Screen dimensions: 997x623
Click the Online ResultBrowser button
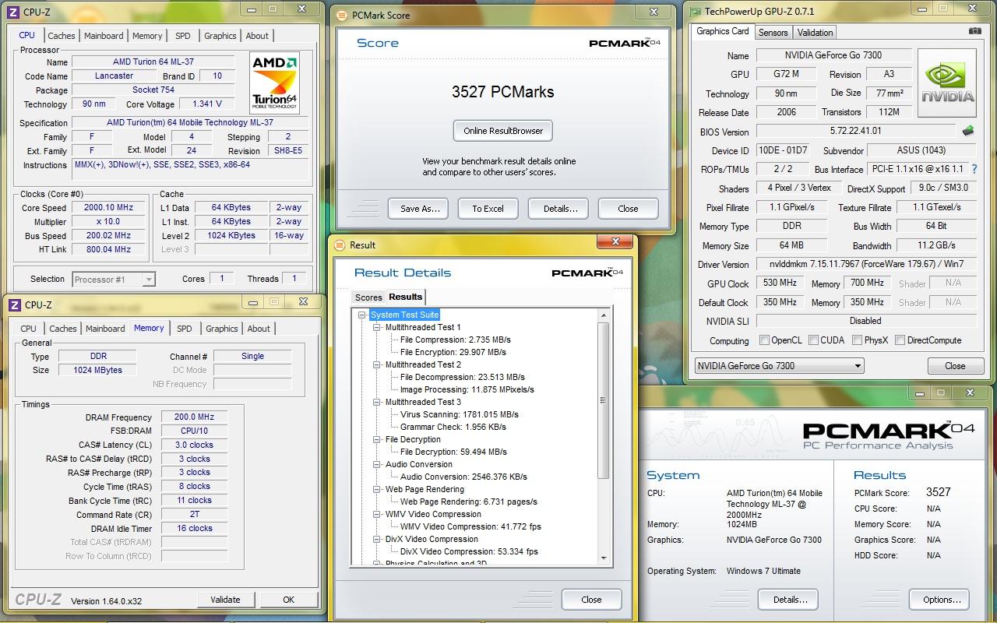pos(503,131)
